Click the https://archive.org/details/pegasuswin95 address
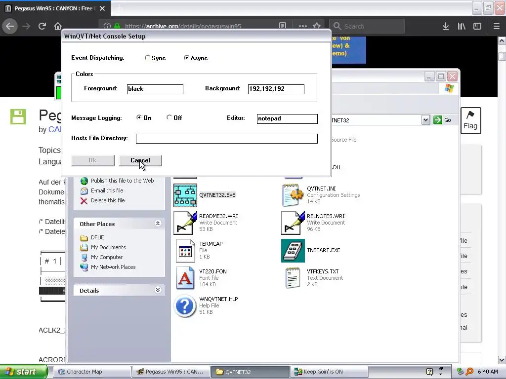 click(x=183, y=26)
